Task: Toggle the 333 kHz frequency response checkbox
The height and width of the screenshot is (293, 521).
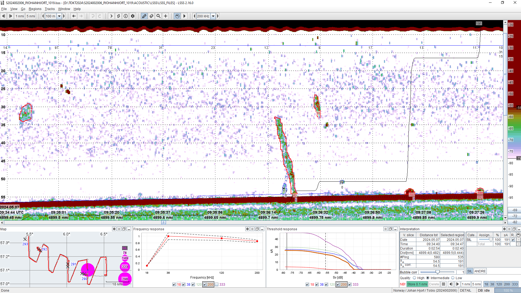Action: [x=217, y=284]
